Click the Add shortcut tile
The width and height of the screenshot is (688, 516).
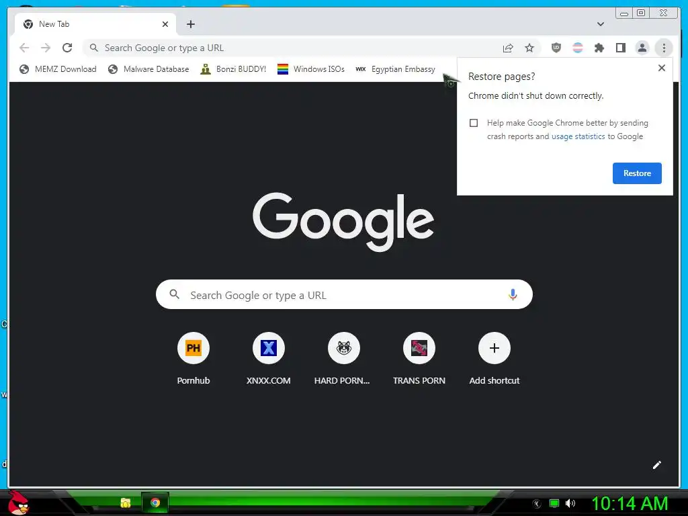[494, 359]
